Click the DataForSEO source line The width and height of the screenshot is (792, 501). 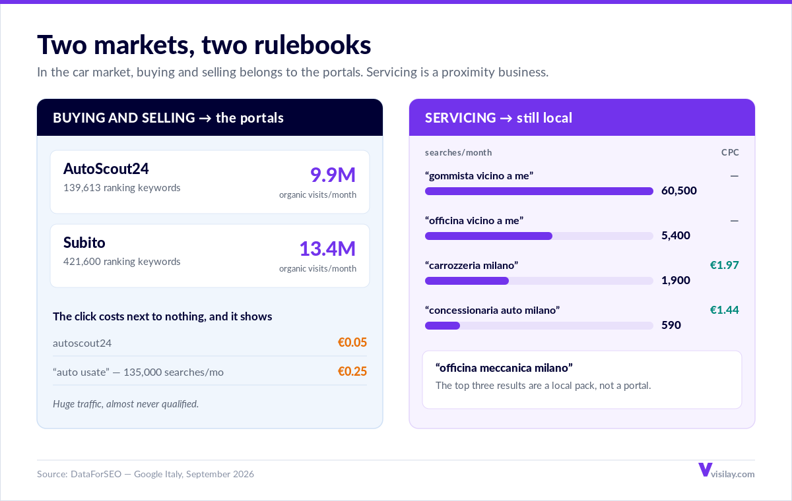click(145, 475)
